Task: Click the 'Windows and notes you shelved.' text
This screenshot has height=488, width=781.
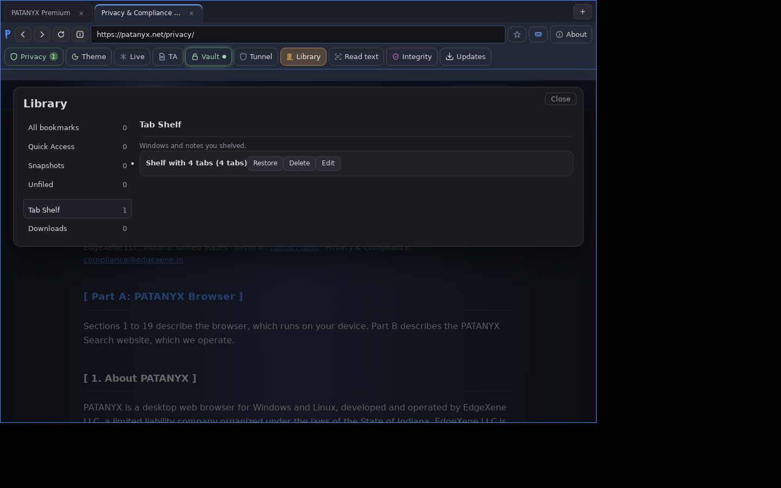Action: click(193, 146)
